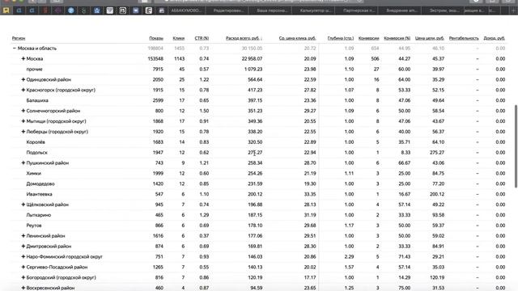Expand the Одинцовский район row

(23, 79)
